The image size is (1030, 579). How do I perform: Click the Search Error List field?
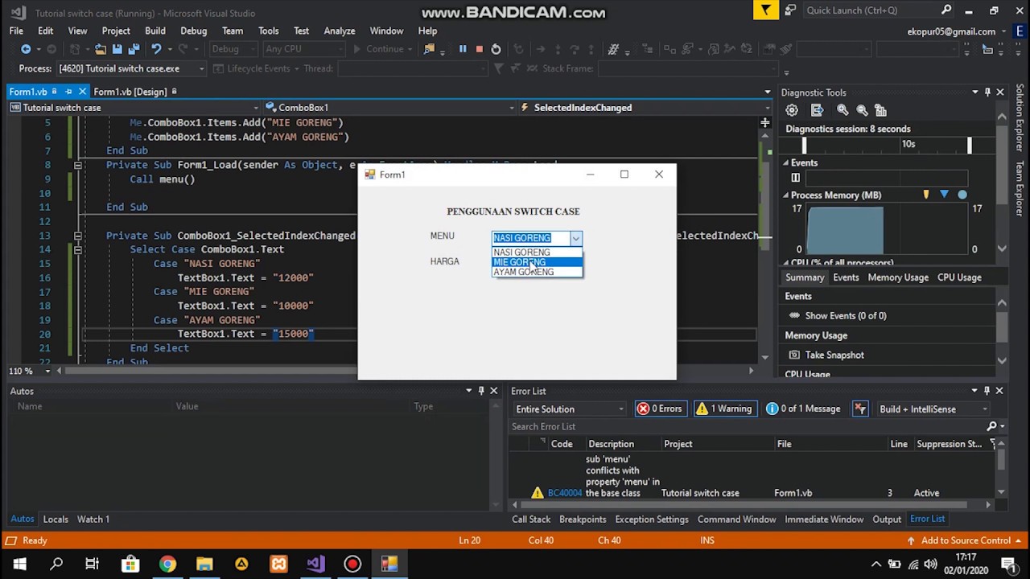(748, 426)
